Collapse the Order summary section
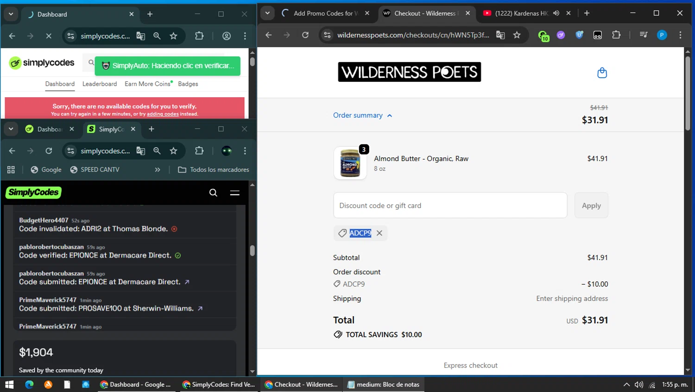The height and width of the screenshot is (392, 695). (x=363, y=115)
